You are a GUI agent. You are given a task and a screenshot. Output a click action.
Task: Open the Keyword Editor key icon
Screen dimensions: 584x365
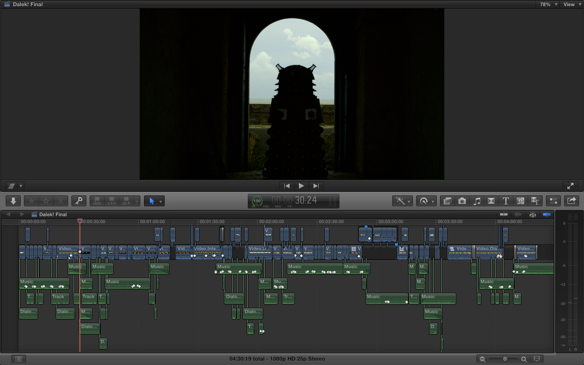coord(79,201)
